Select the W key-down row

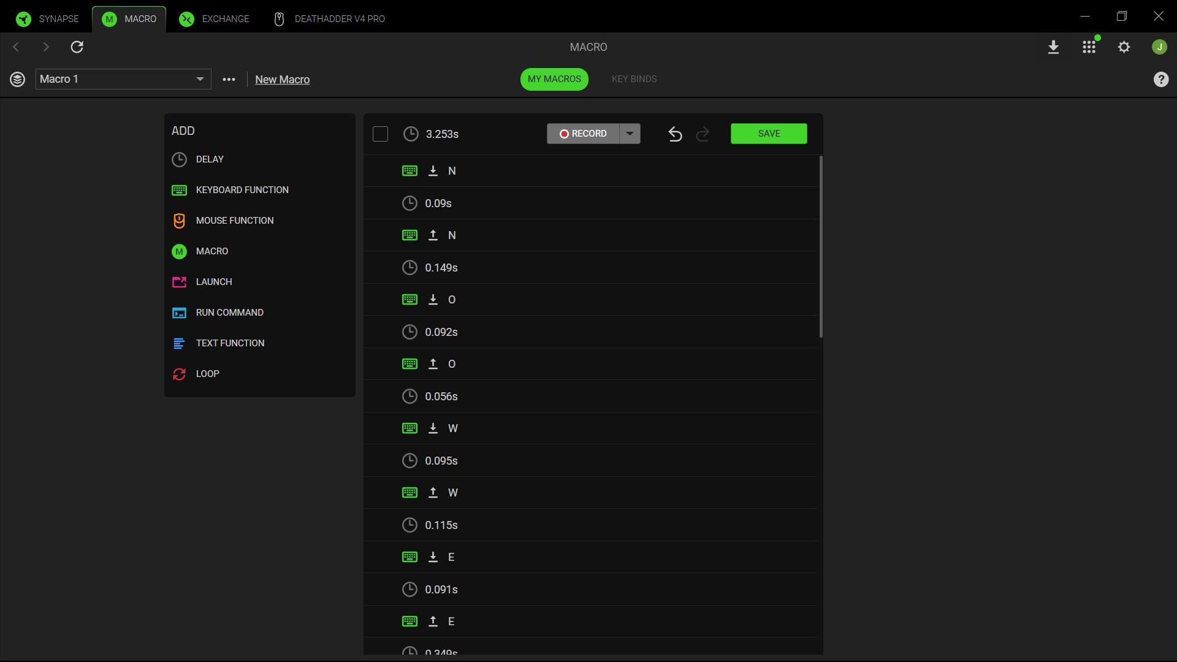590,428
